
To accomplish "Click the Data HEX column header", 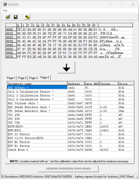I will coord(92,84).
